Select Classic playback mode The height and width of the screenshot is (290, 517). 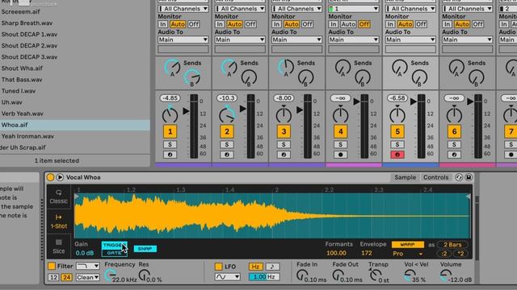click(59, 197)
